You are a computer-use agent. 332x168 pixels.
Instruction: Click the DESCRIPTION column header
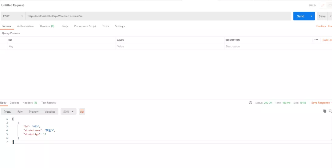coord(232,40)
